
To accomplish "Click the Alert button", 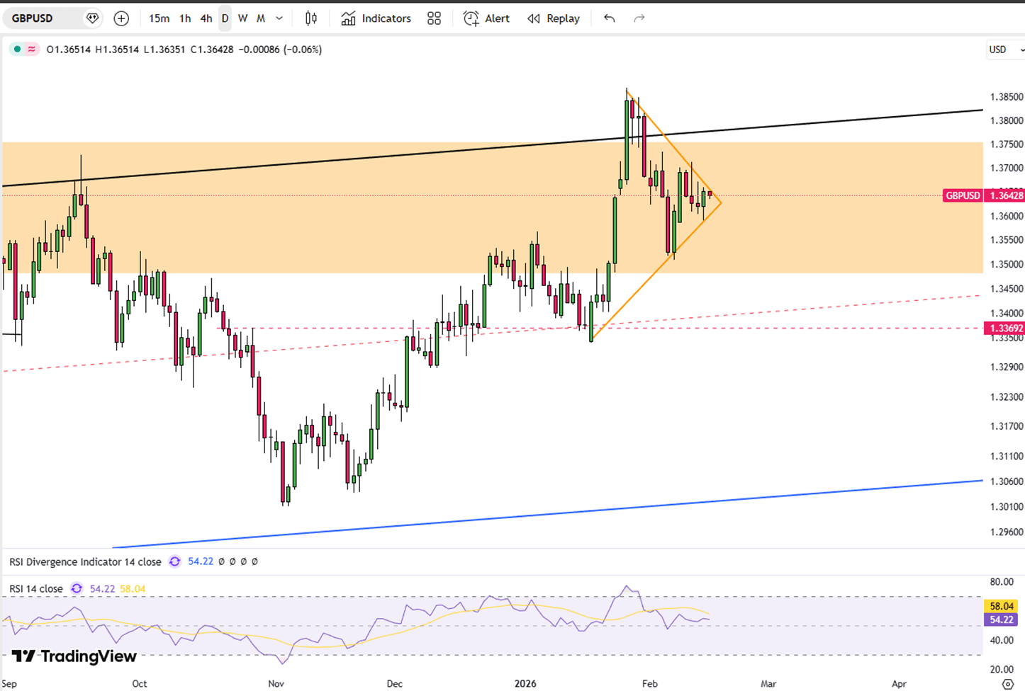I will [486, 18].
